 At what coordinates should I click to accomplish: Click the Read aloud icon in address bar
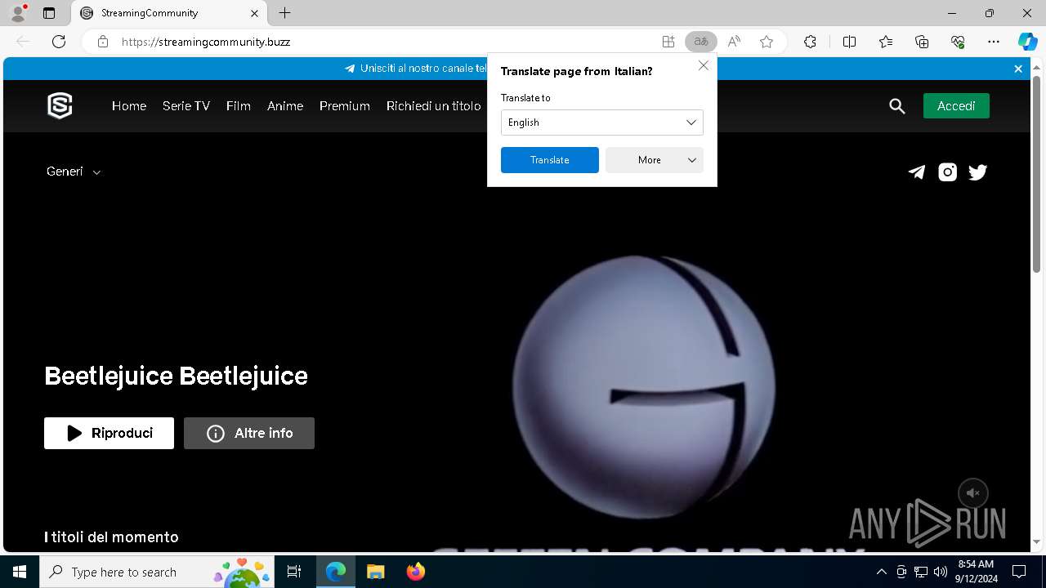(734, 42)
